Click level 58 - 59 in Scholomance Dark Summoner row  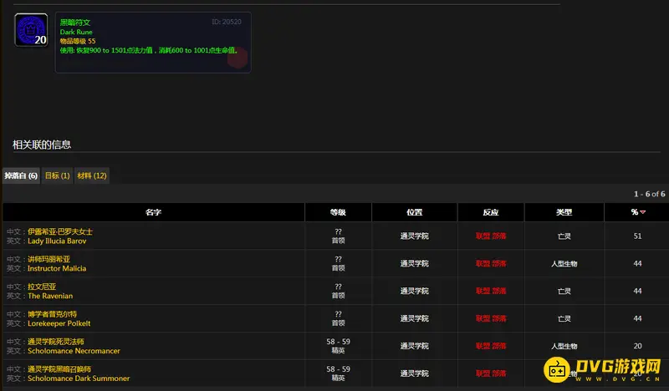point(338,369)
